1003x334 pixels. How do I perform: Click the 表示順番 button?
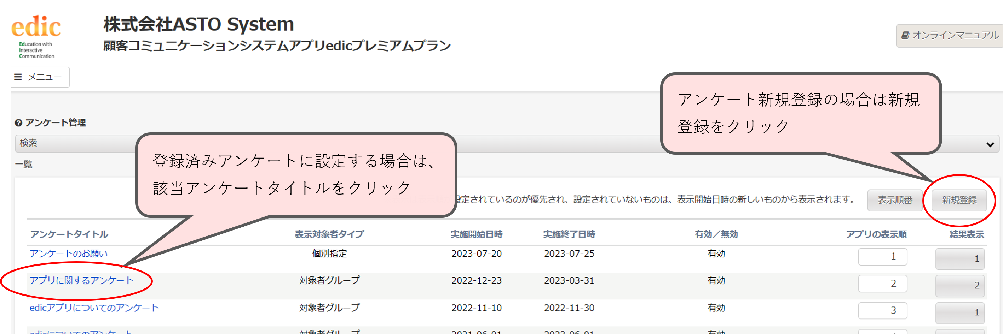click(x=895, y=200)
